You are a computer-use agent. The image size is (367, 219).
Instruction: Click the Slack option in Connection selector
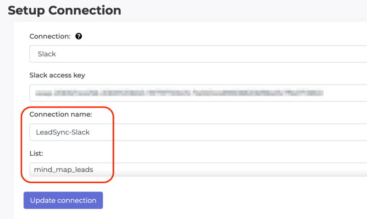click(x=47, y=54)
